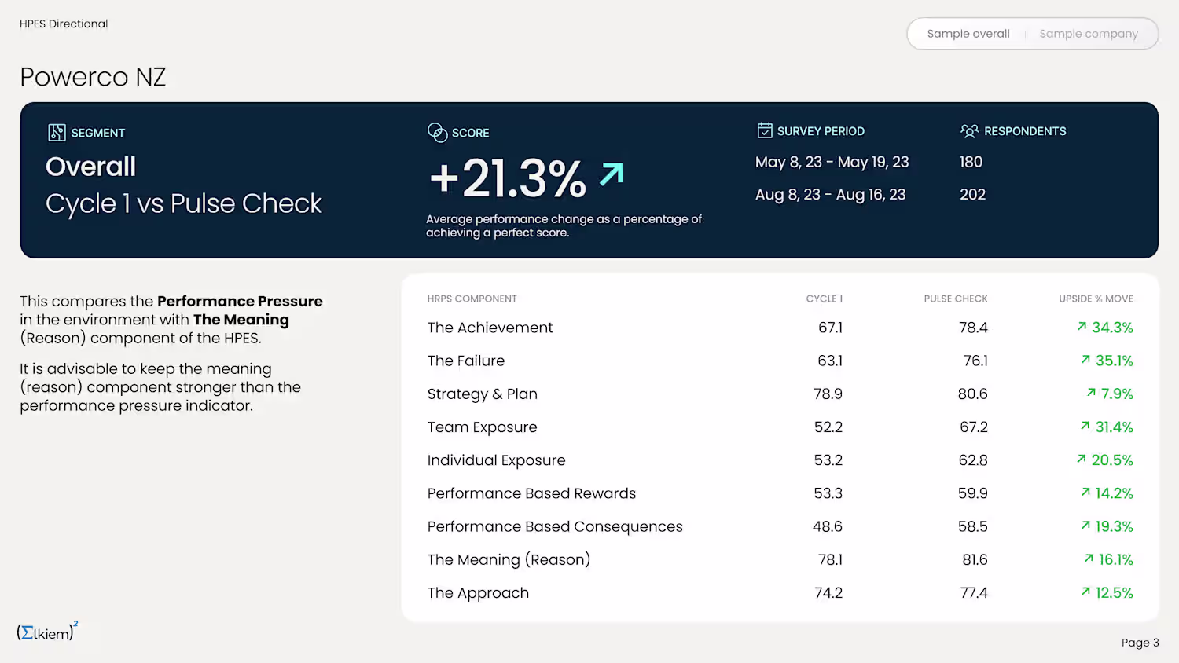Sort by PULSE CHECK column header
The width and height of the screenshot is (1179, 663).
pos(955,299)
